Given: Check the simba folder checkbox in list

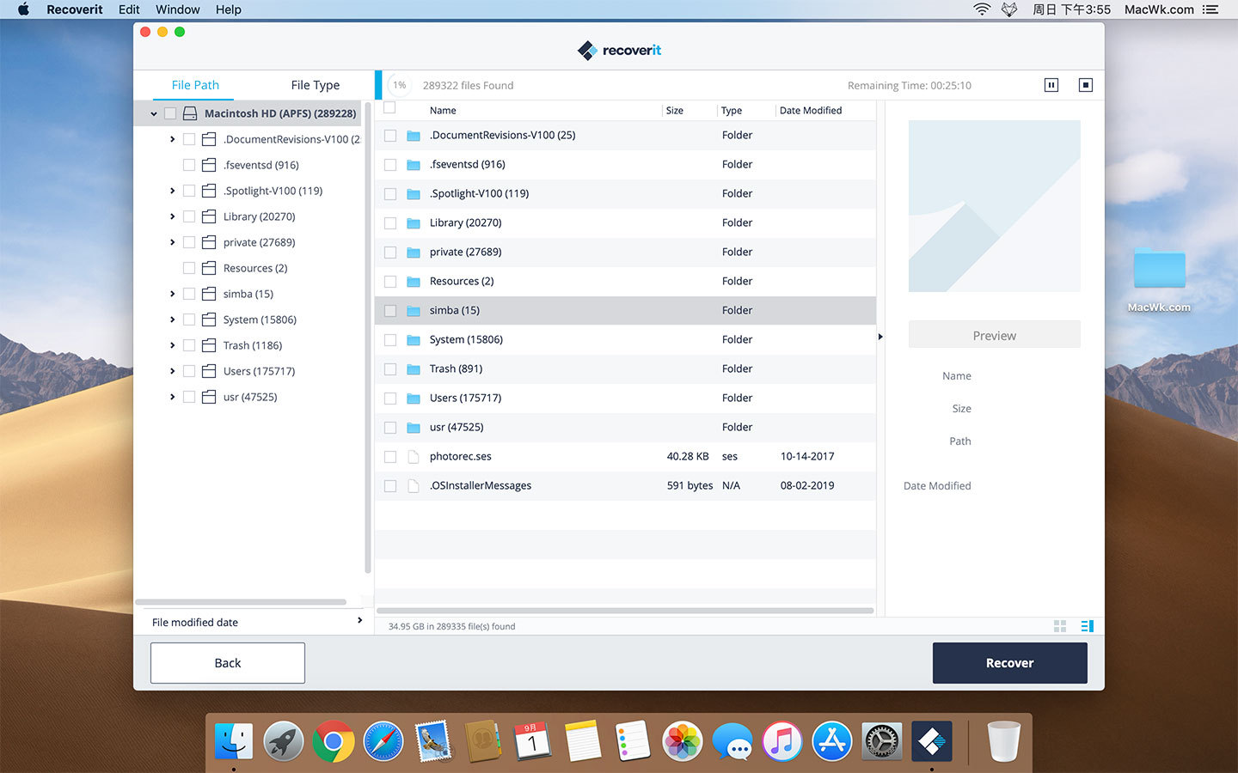Looking at the screenshot, I should tap(390, 311).
